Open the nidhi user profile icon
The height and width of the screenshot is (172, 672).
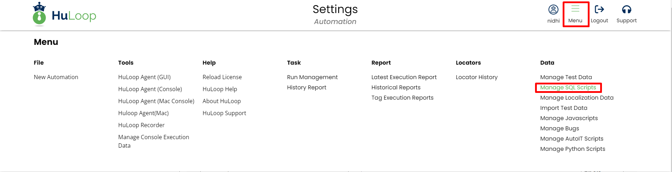(x=553, y=10)
